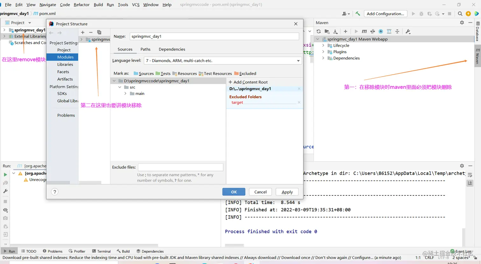The height and width of the screenshot is (264, 481).
Task: Mark folder as Tests
Action: point(163,73)
